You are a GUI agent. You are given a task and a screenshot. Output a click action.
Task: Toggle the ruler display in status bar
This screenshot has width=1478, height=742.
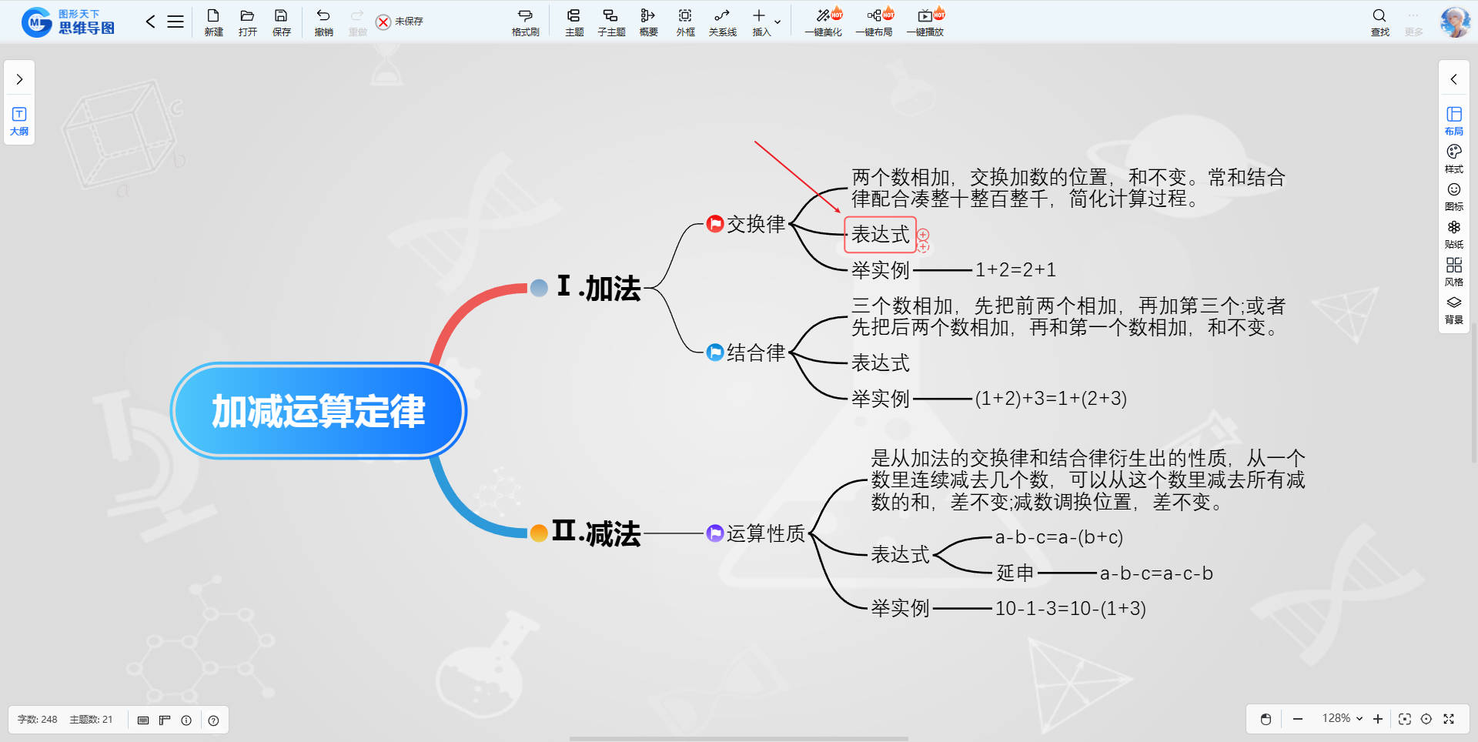tap(165, 720)
